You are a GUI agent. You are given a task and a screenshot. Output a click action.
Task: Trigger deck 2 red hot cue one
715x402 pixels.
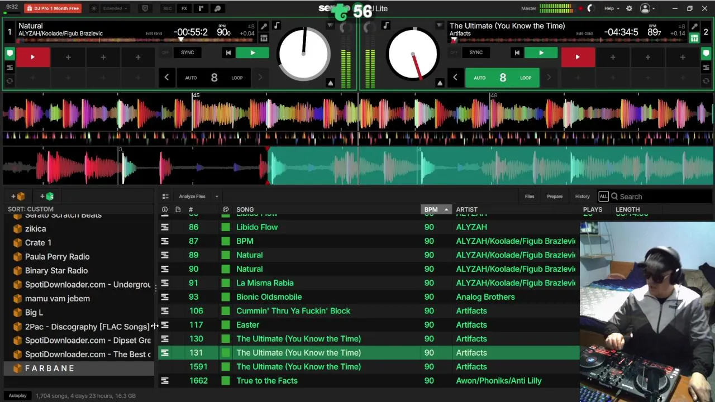pyautogui.click(x=578, y=57)
